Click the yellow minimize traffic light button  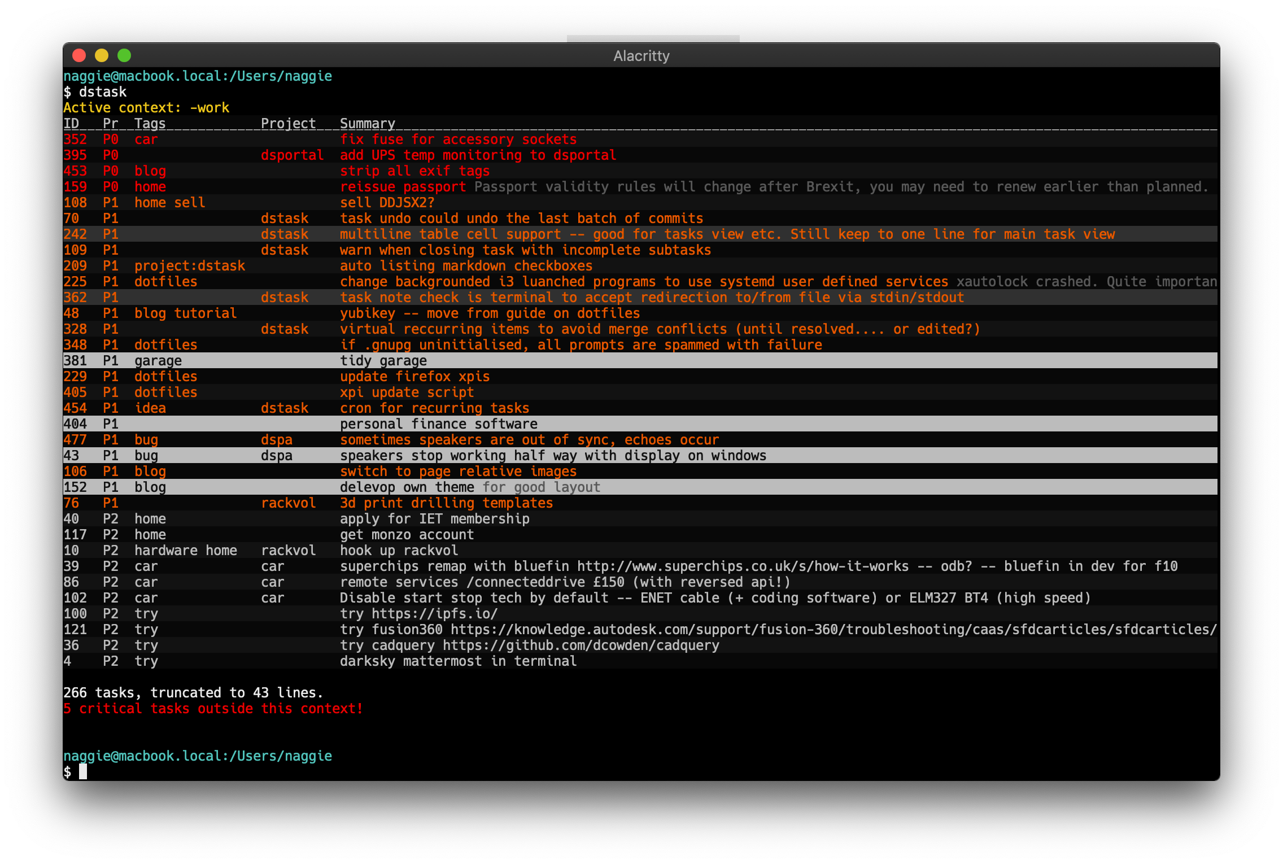pos(102,55)
